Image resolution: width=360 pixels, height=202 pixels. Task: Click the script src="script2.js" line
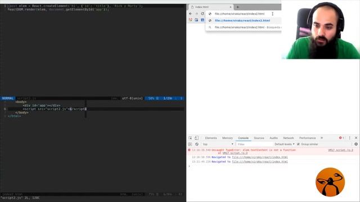coord(55,109)
